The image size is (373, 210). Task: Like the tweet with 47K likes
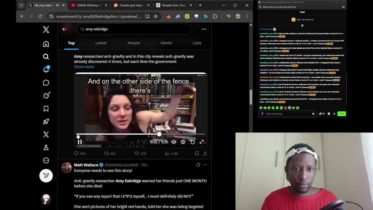(140, 153)
